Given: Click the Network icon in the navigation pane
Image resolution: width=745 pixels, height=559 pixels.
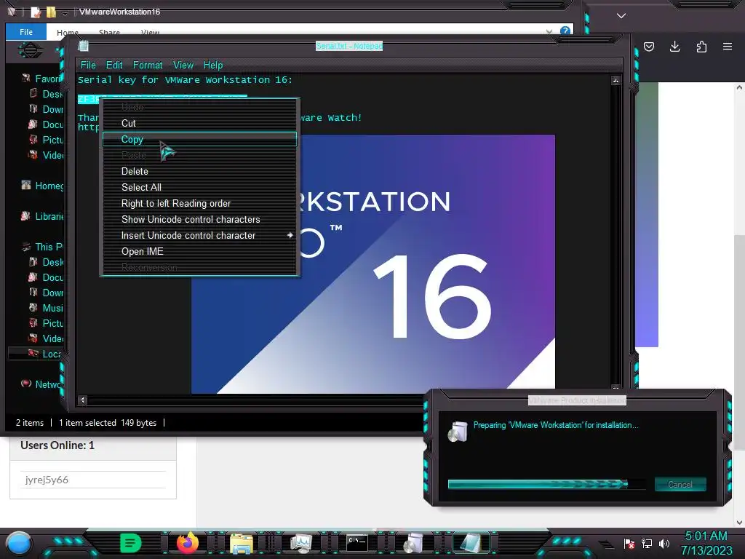Looking at the screenshot, I should click(26, 384).
